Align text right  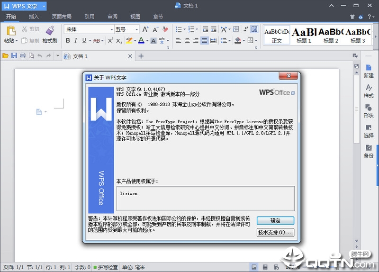pos(196,41)
